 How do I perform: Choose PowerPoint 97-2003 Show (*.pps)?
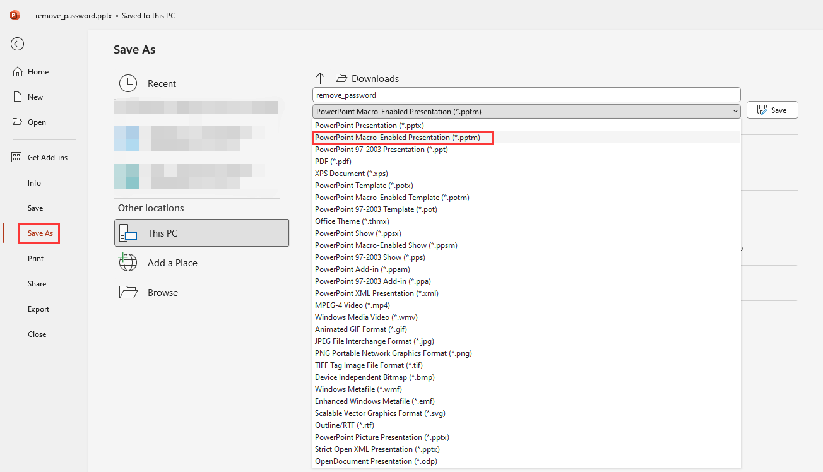pos(526,257)
